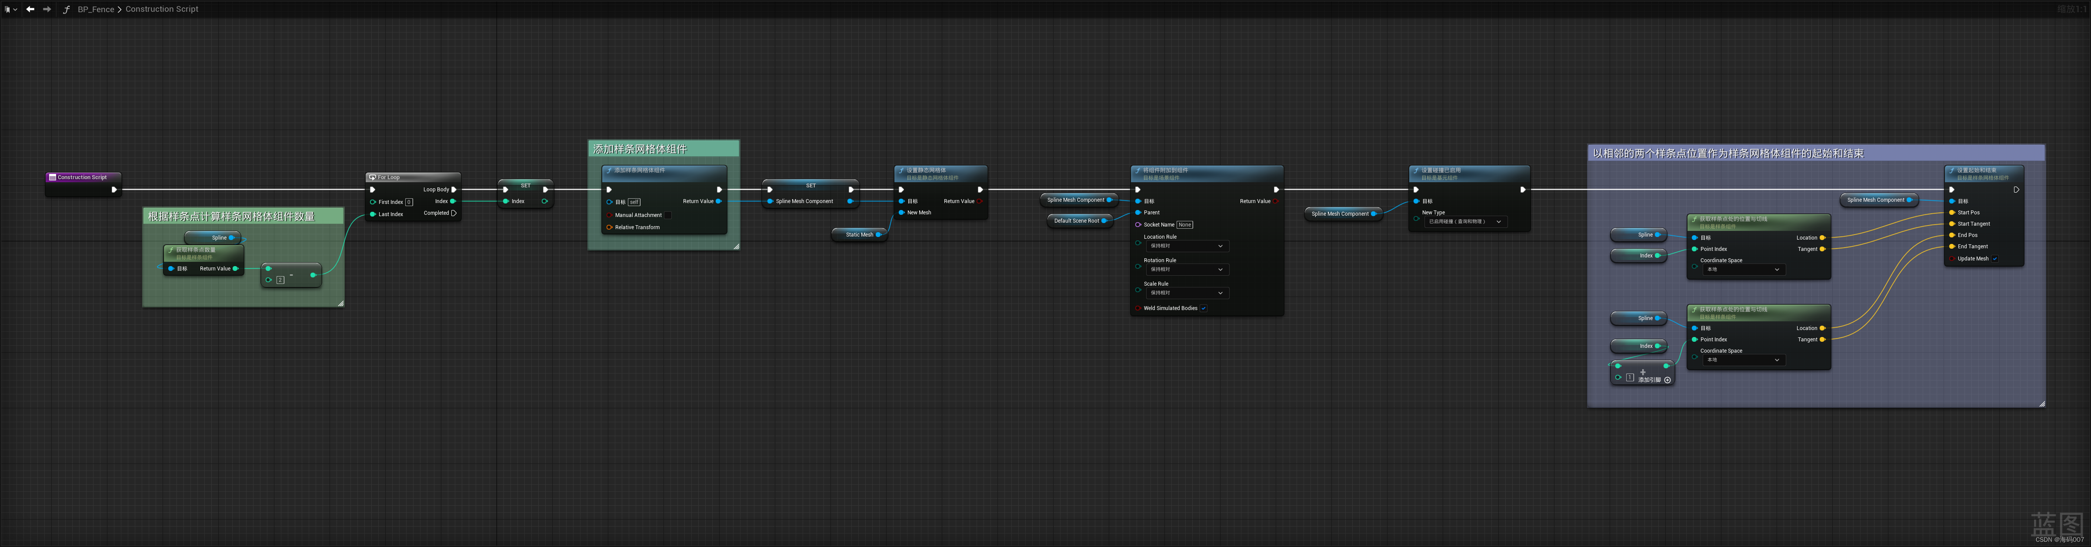The width and height of the screenshot is (2091, 547).
Task: Navigate back with left arrow
Action: pos(30,9)
